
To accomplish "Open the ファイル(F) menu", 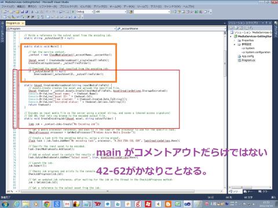I will (x=8, y=6).
